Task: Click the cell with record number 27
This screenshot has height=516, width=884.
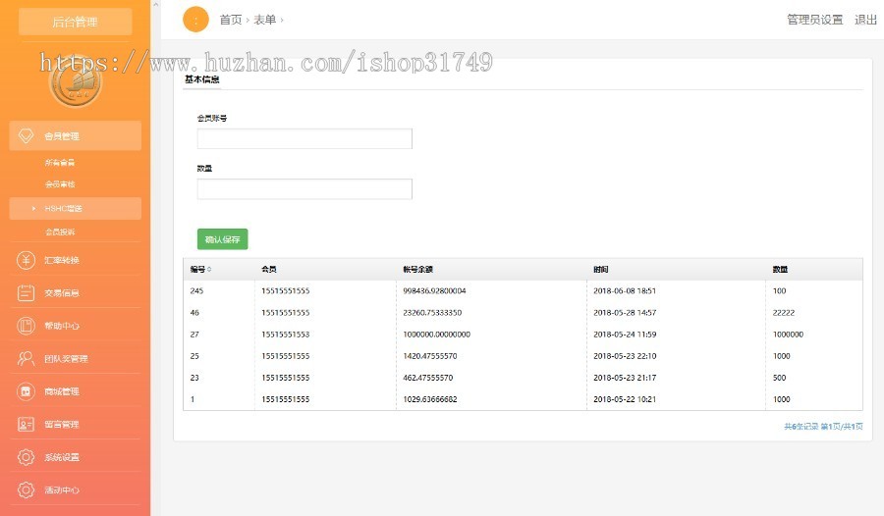Action: click(x=194, y=335)
